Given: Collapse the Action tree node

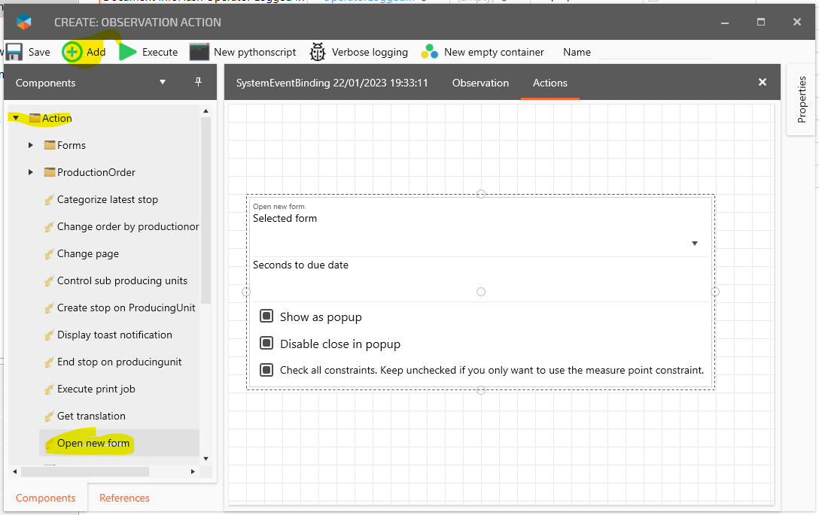Looking at the screenshot, I should click(15, 118).
